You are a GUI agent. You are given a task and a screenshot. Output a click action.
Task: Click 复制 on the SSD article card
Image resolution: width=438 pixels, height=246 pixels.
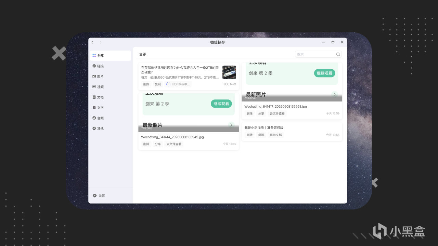click(157, 84)
